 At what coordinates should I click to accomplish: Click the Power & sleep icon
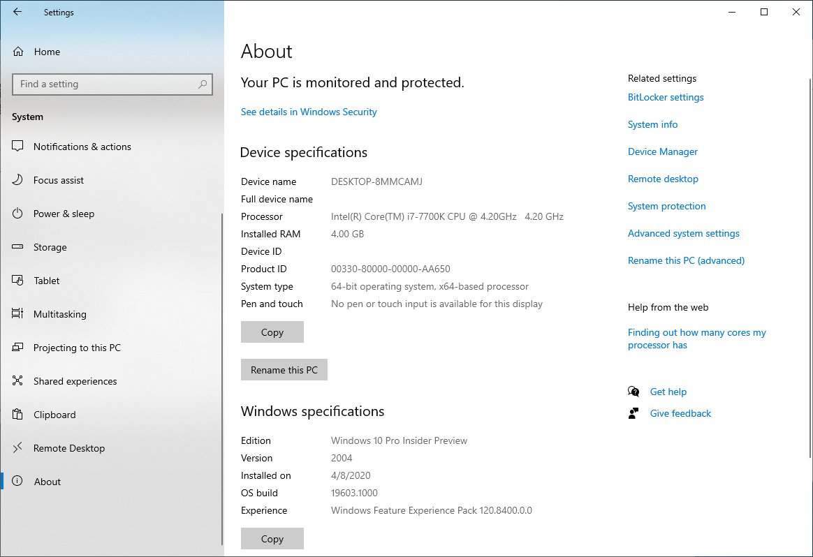(17, 214)
